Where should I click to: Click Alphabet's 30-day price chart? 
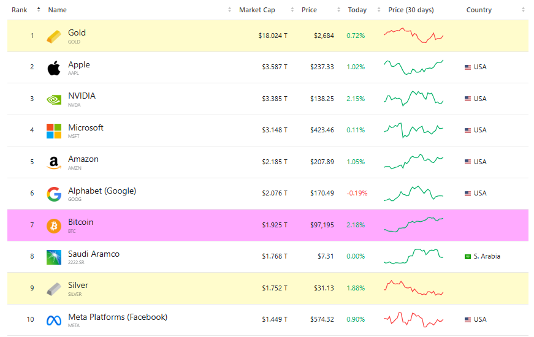pos(413,194)
